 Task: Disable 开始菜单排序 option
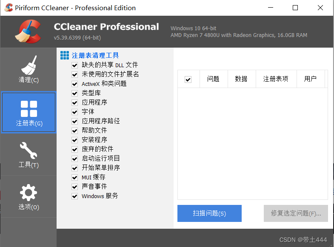[x=74, y=168]
